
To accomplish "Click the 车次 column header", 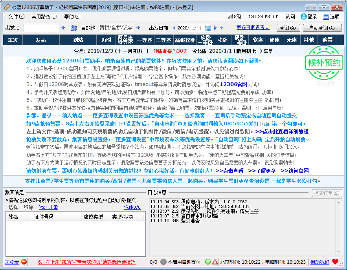I will click(x=13, y=40).
